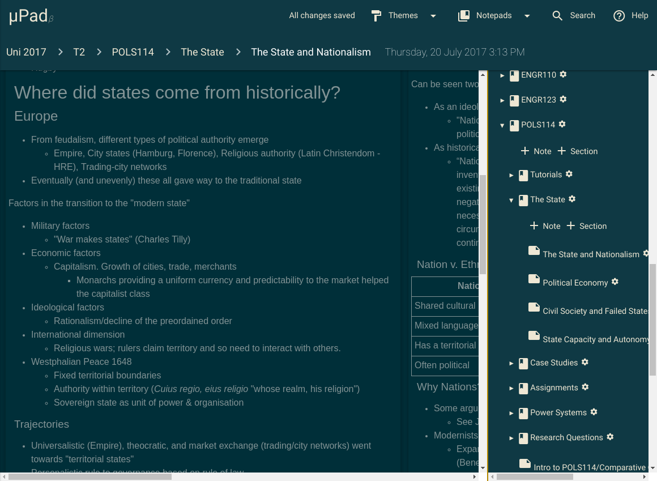The image size is (657, 481).
Task: Click the Themes paint roller icon
Action: point(376,16)
